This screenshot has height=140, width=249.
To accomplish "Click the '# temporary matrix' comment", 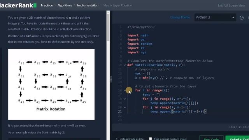I will (152, 69).
